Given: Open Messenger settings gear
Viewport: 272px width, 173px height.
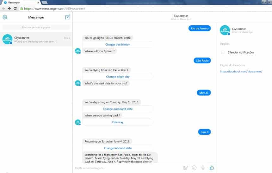Looking at the screenshot, I should click(5, 17).
